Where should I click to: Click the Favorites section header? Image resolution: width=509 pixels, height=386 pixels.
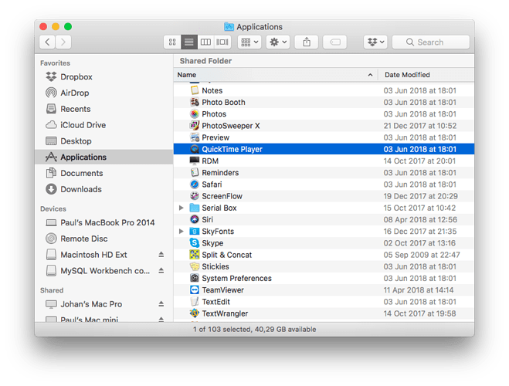(x=55, y=63)
